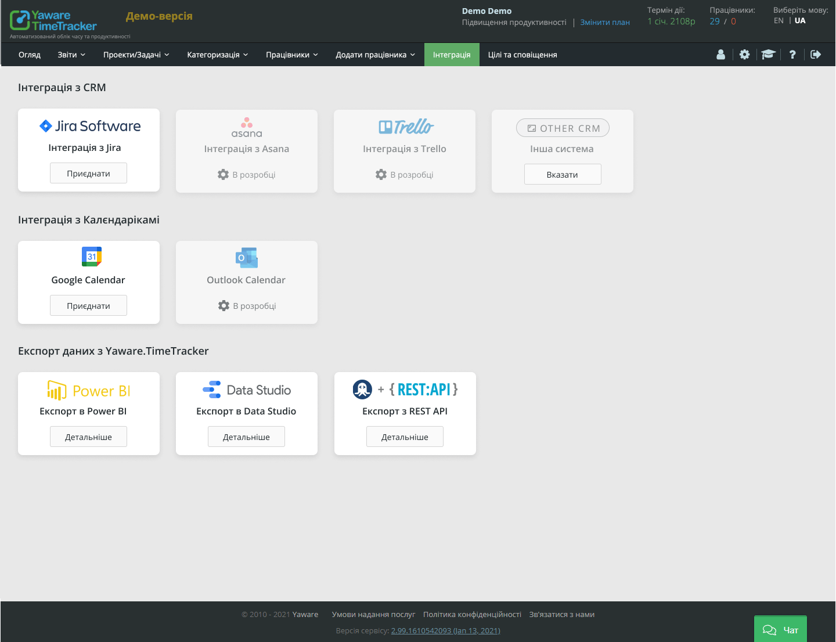Click the REST API octopus icon
This screenshot has width=836, height=642.
[x=362, y=389]
